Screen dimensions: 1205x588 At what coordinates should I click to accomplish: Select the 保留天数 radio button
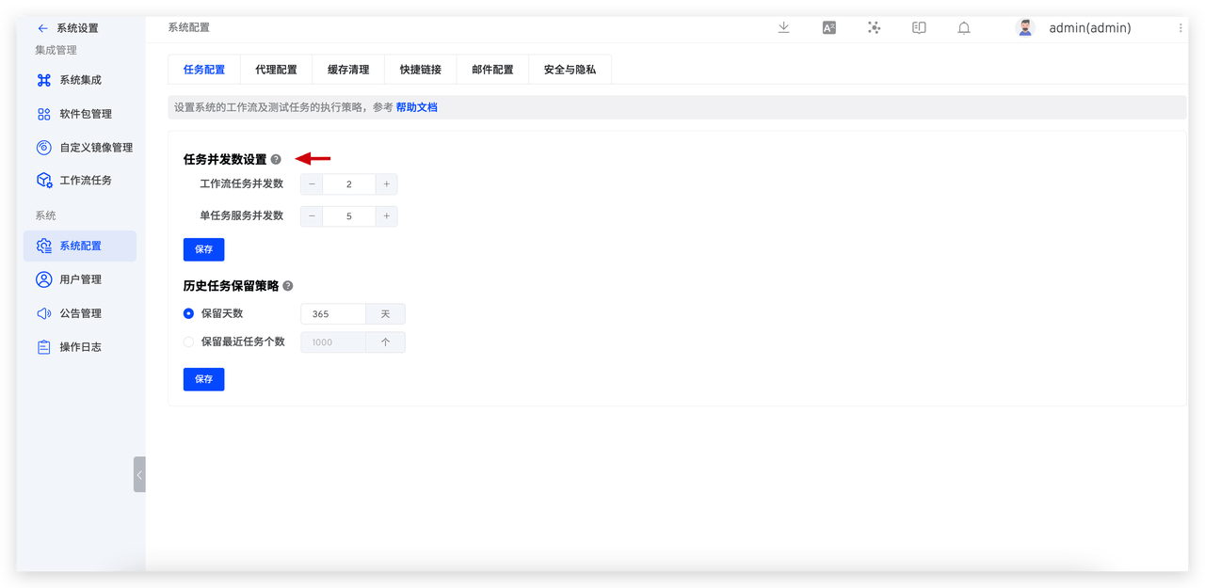tap(188, 314)
